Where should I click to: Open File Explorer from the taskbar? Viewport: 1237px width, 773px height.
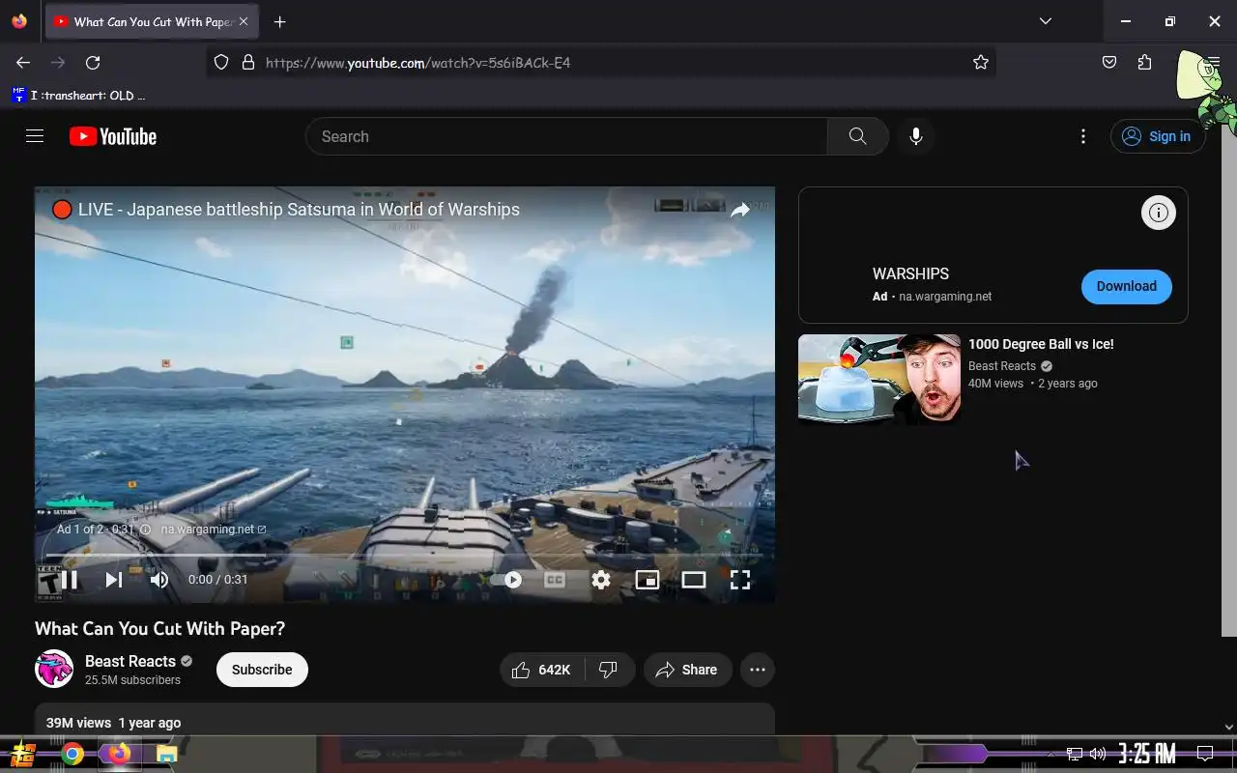[166, 754]
